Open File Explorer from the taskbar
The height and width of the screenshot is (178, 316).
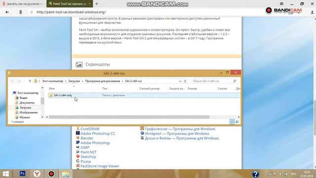66,174
